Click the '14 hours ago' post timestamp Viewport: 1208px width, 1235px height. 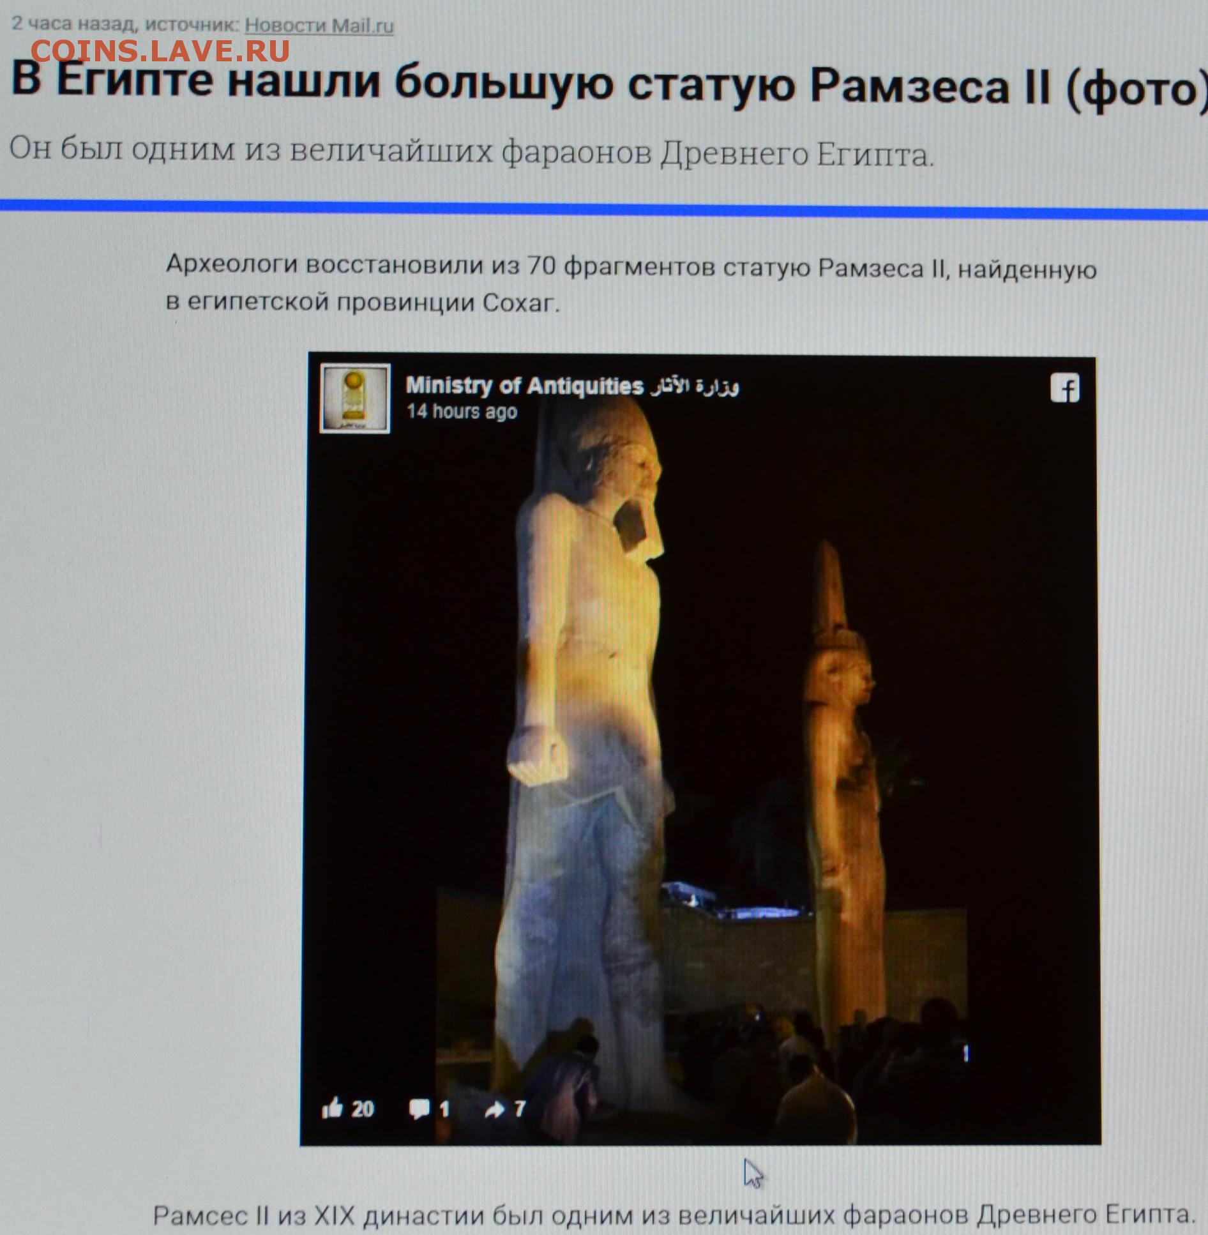click(462, 412)
